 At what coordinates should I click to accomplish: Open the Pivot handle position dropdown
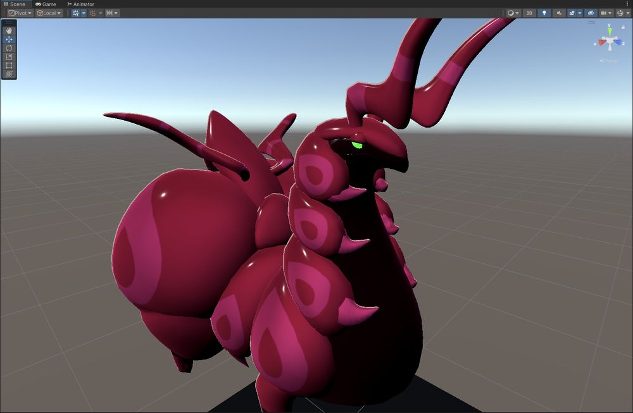(x=20, y=13)
